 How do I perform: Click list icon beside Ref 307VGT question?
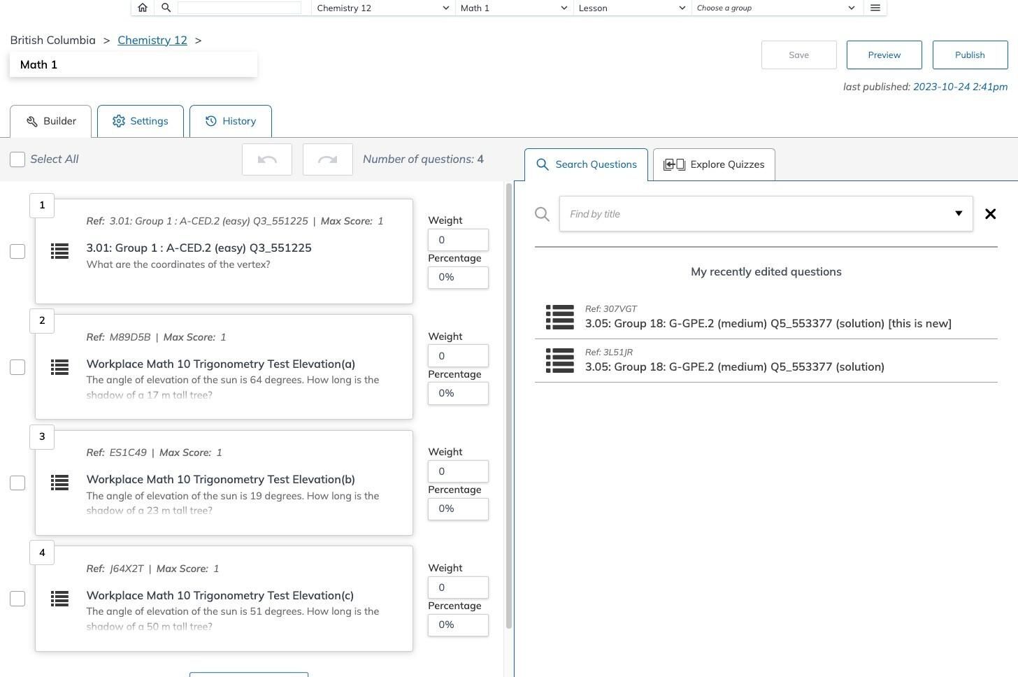coord(559,317)
